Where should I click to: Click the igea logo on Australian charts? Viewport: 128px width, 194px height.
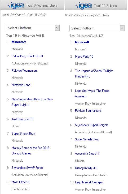[16, 6]
